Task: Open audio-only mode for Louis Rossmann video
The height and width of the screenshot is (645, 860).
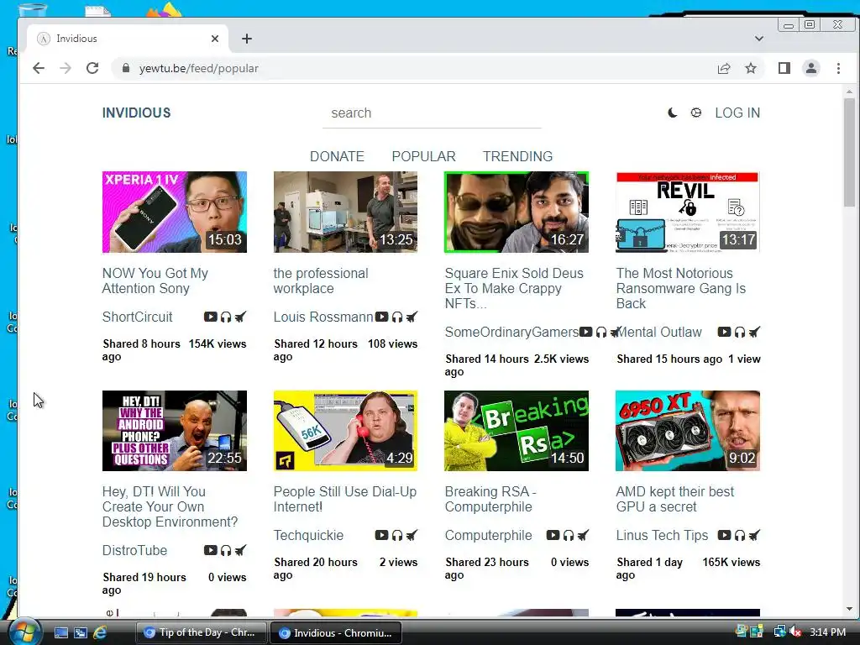Action: tap(397, 317)
